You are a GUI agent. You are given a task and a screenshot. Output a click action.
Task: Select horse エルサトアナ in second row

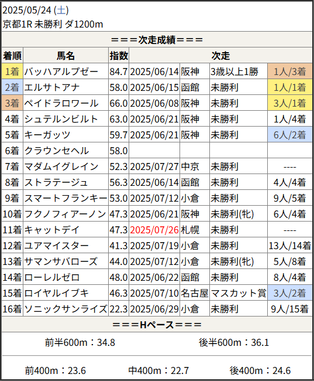click(x=51, y=87)
